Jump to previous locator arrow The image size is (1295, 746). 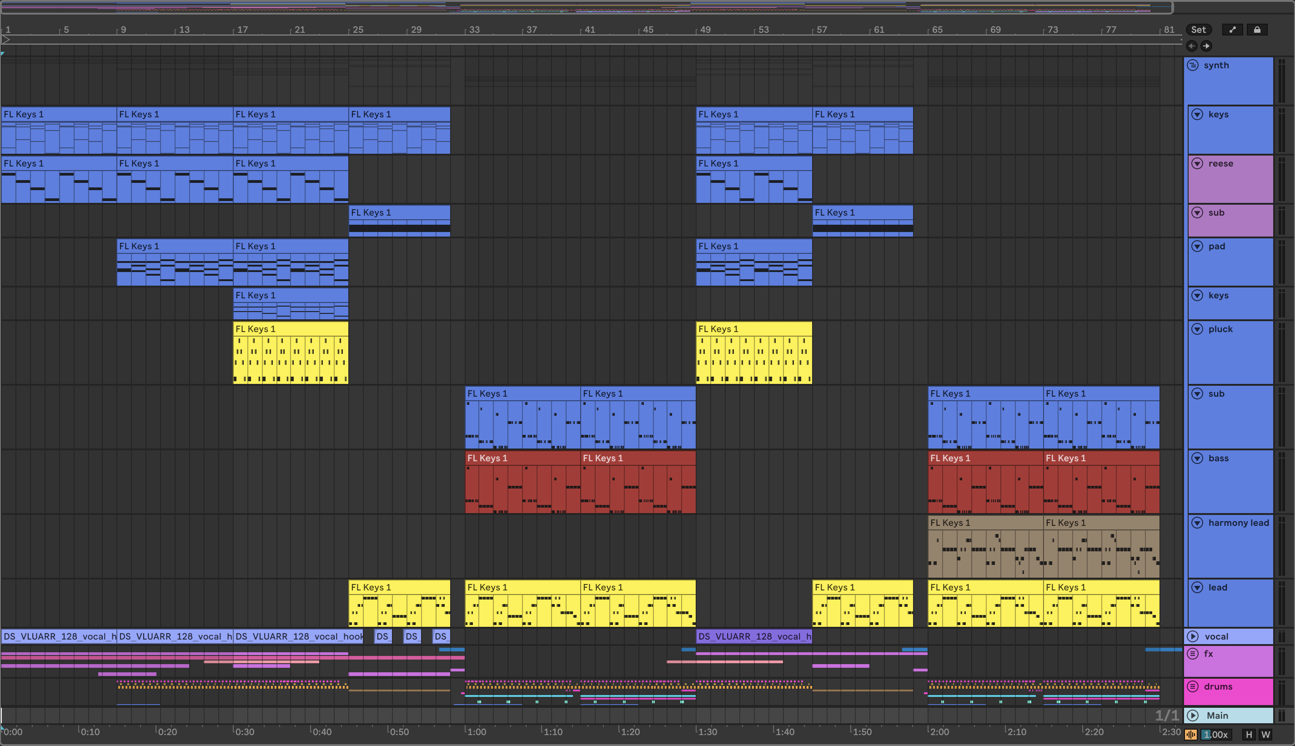click(1192, 46)
